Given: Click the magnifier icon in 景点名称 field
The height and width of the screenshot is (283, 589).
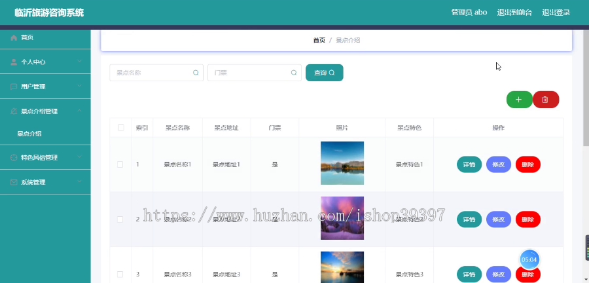Looking at the screenshot, I should pyautogui.click(x=196, y=73).
